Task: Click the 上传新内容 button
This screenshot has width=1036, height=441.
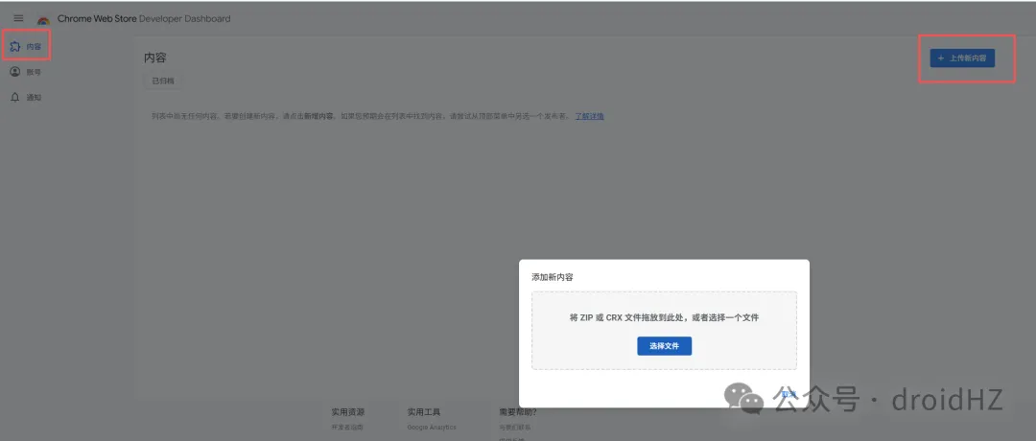Action: click(x=962, y=58)
